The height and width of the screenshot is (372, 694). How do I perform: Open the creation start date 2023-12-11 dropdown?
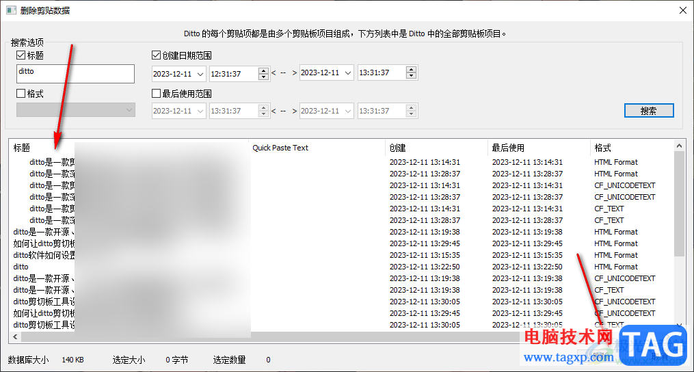tap(200, 74)
